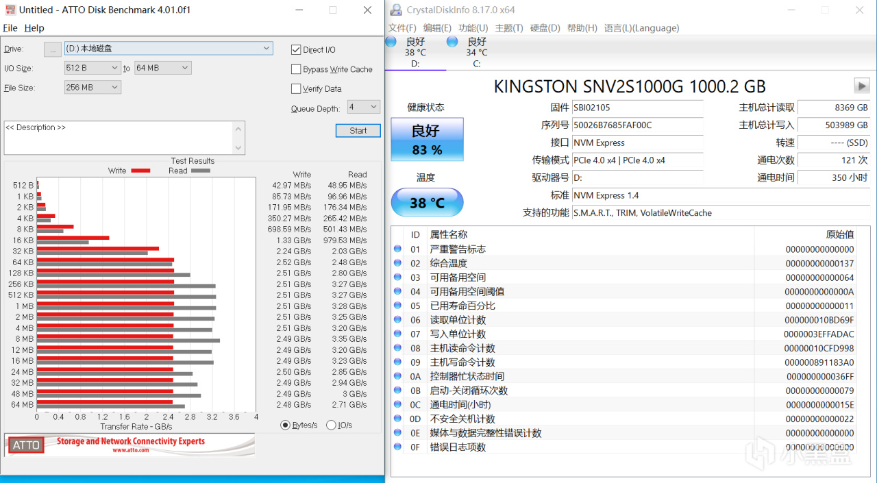Click the CrystalDiskInfo app icon in title bar
The height and width of the screenshot is (483, 877).
[396, 10]
